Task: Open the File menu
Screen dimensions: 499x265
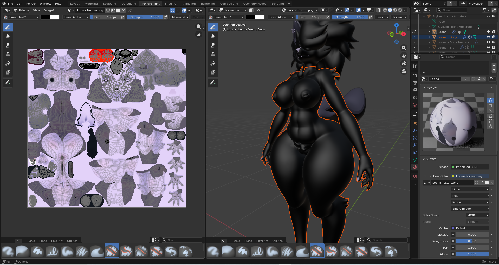Action: pyautogui.click(x=10, y=4)
